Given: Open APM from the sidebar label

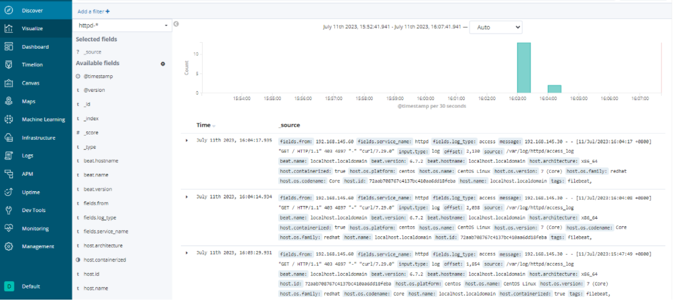Looking at the screenshot, I should (x=27, y=174).
